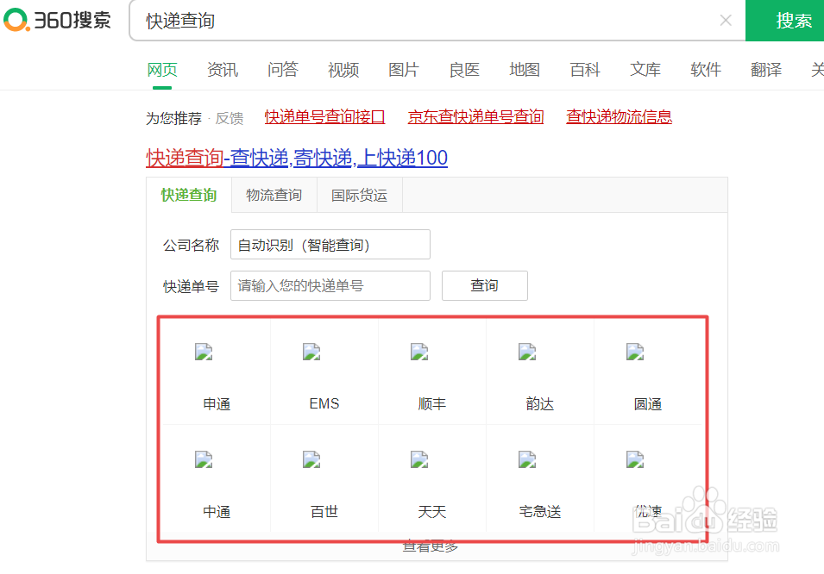This screenshot has height=574, width=824.
Task: Click the 360搜索 logo
Action: pyautogui.click(x=57, y=20)
